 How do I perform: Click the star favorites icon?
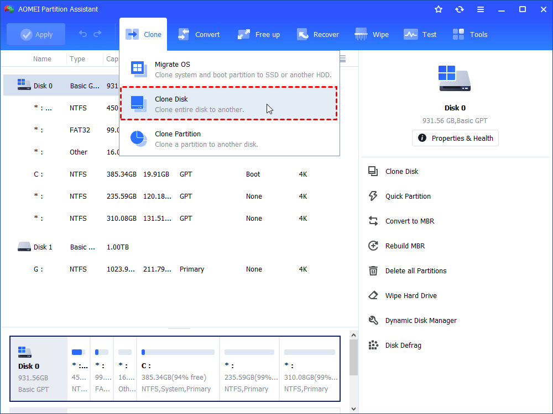[438, 9]
